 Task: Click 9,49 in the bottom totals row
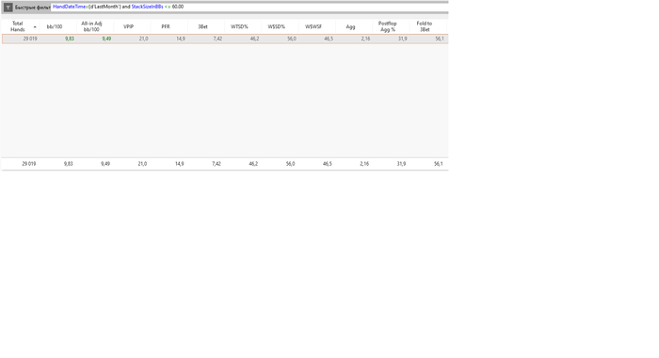coord(105,164)
